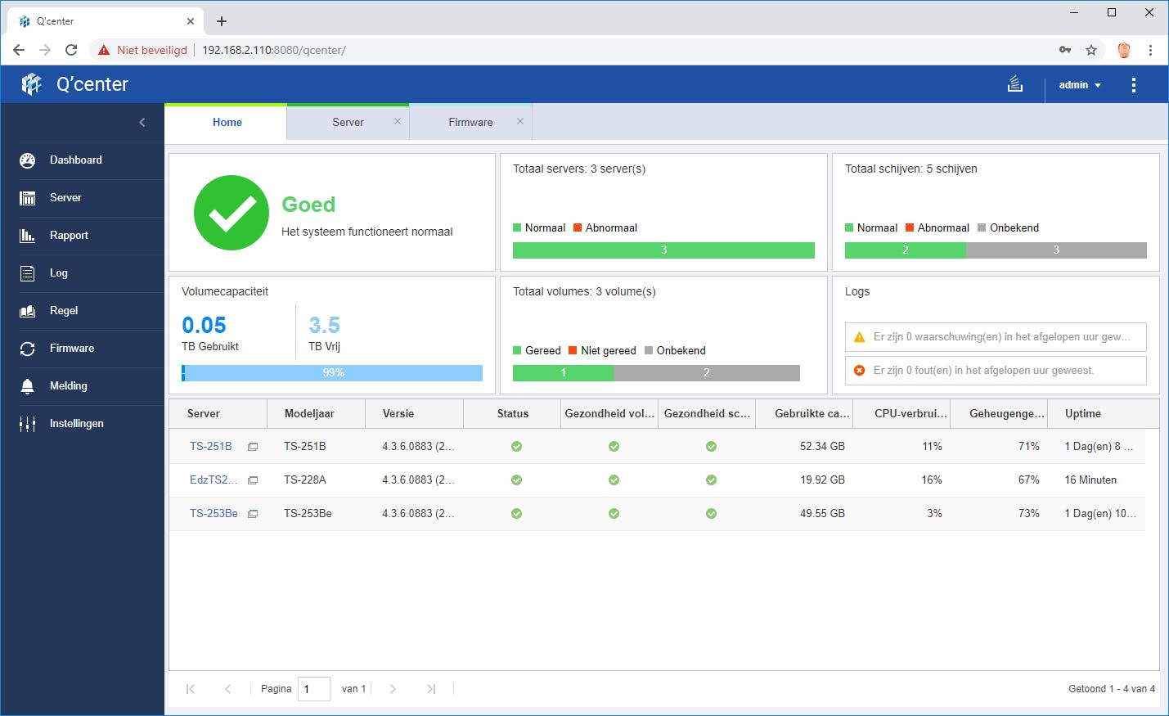Bookmark this page with star icon
Viewport: 1169px width, 716px height.
click(1090, 50)
